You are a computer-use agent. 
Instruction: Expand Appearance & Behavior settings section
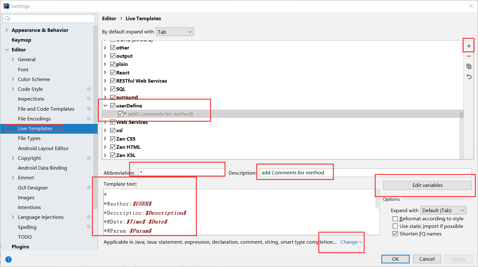click(7, 30)
